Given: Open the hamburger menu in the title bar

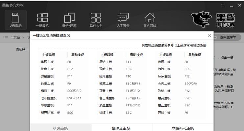Looking at the screenshot, I should point(223,5).
